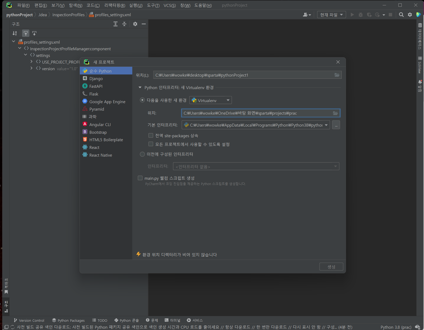Select Google App Engine project type
The image size is (424, 330).
[x=106, y=102]
